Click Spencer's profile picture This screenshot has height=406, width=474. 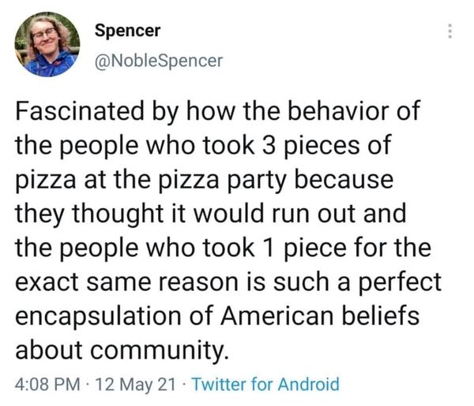click(x=47, y=44)
